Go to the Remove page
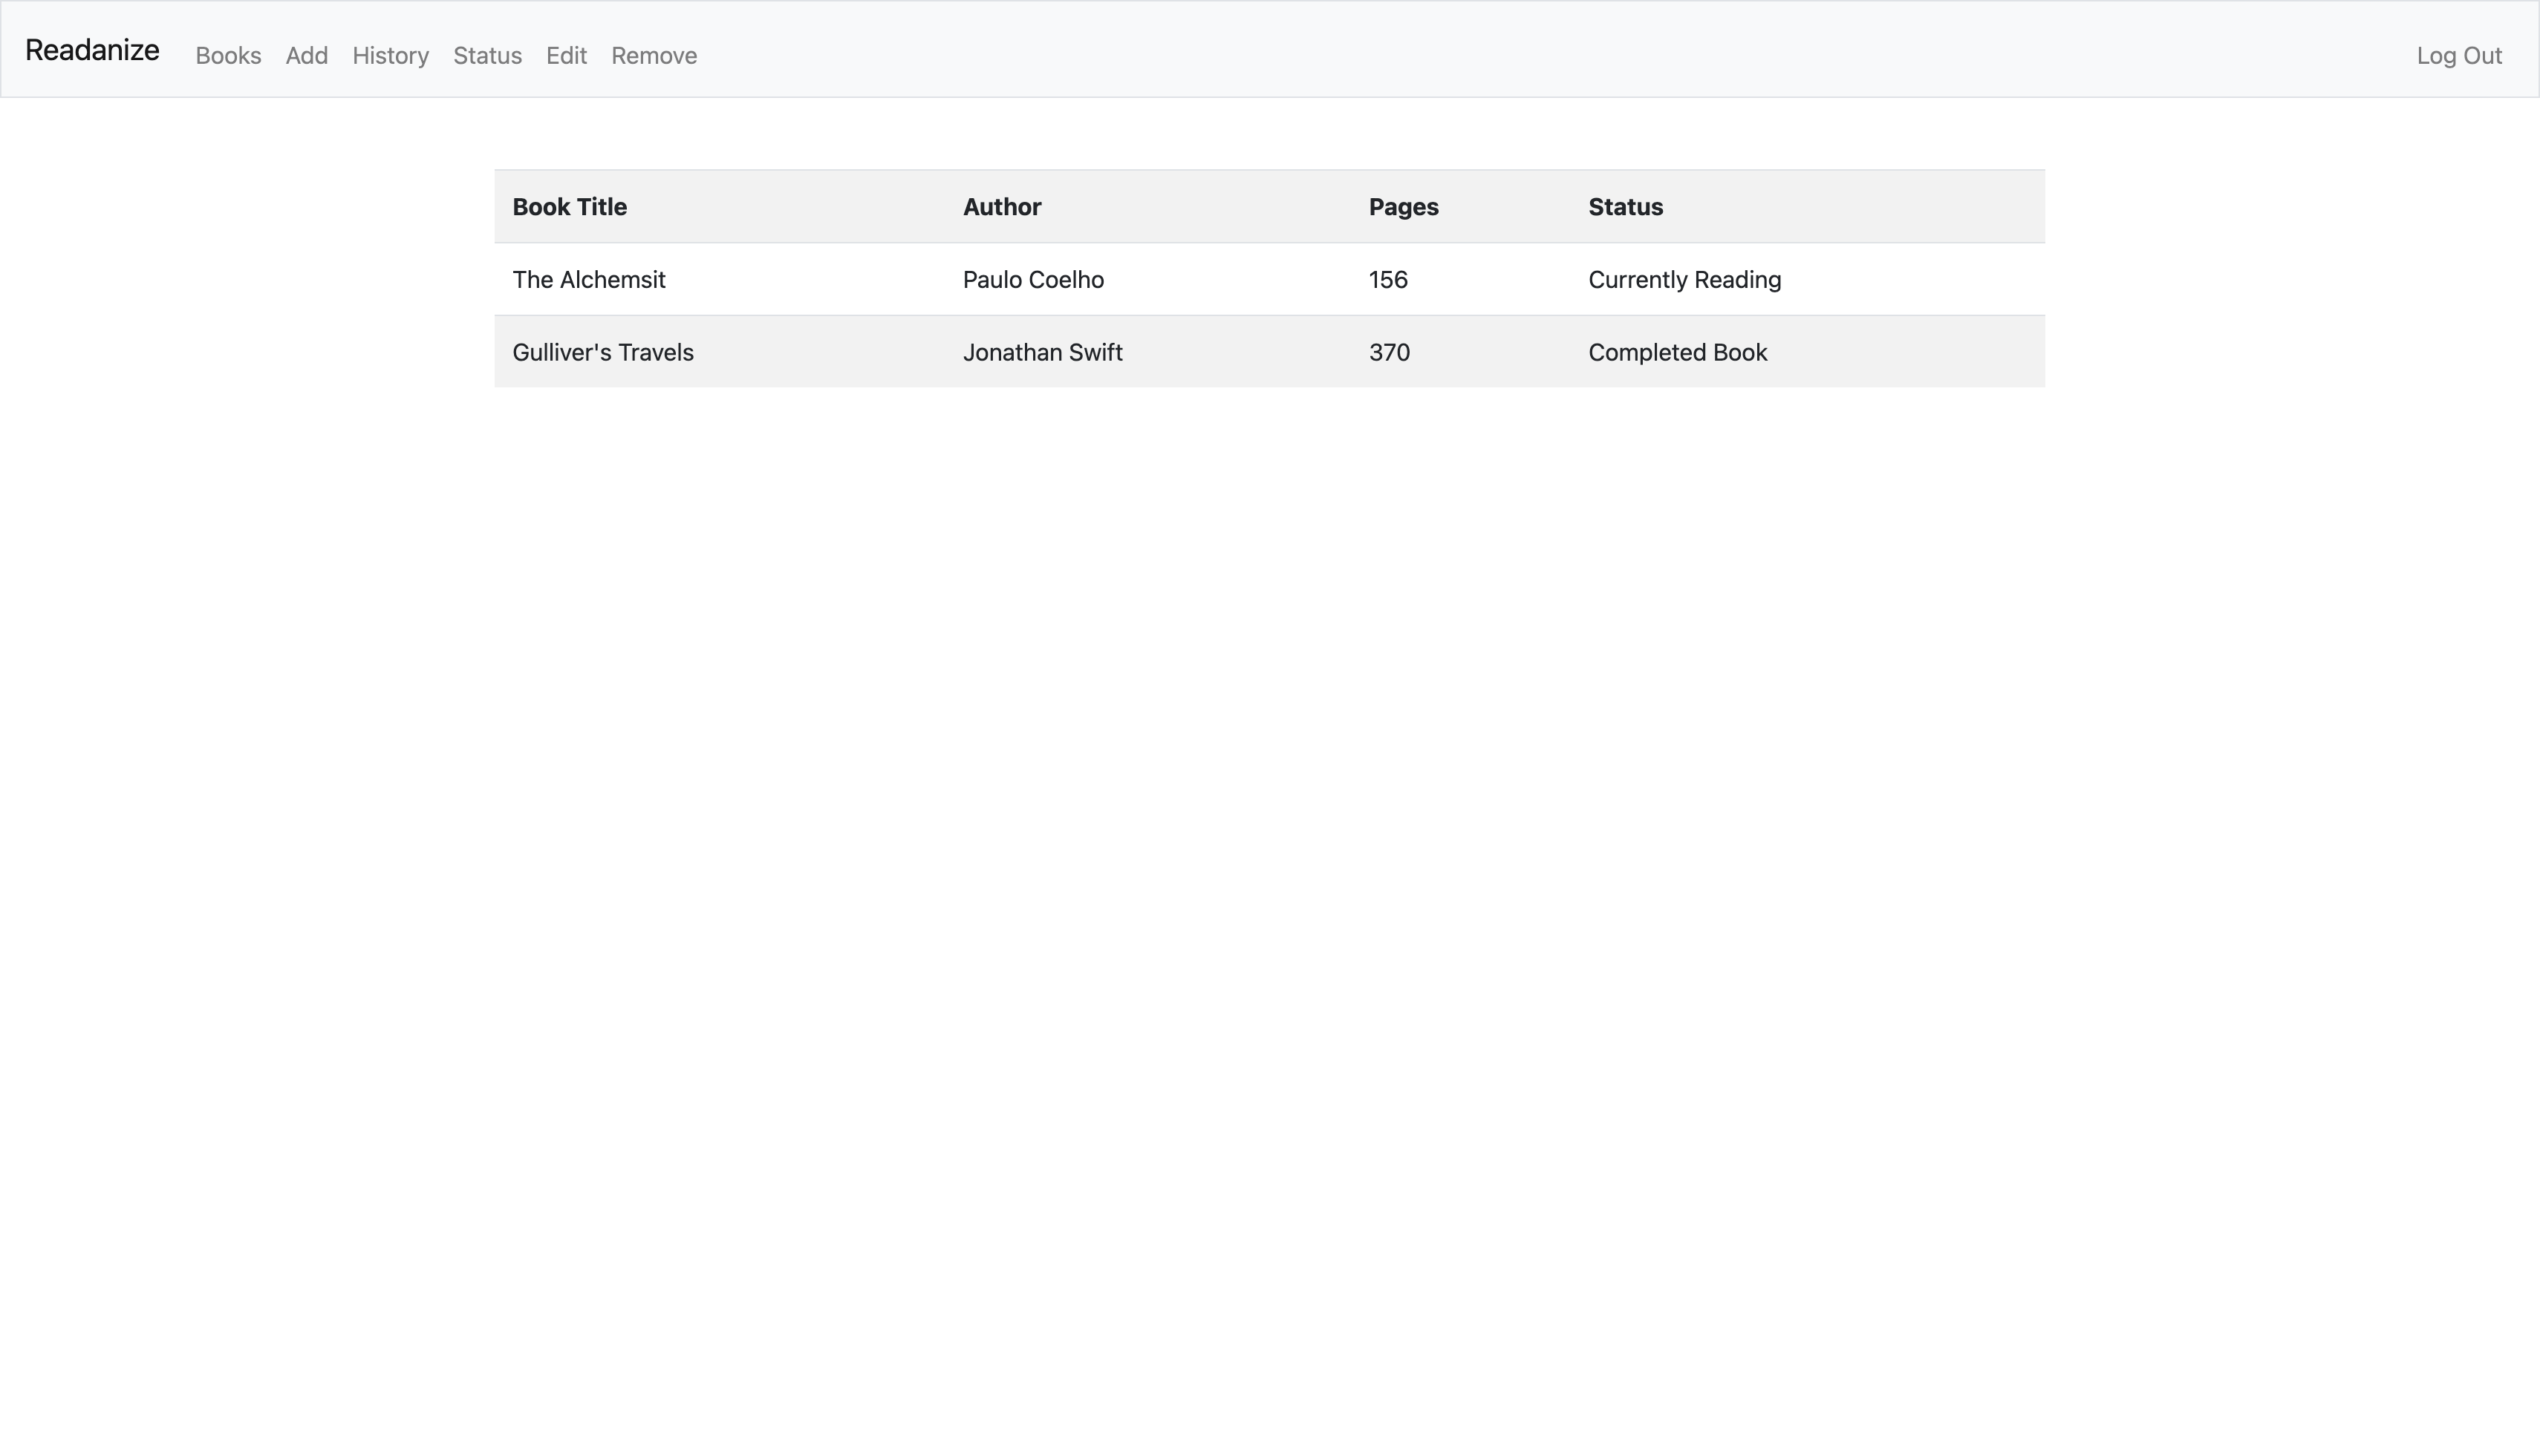The width and height of the screenshot is (2540, 1456). [654, 56]
